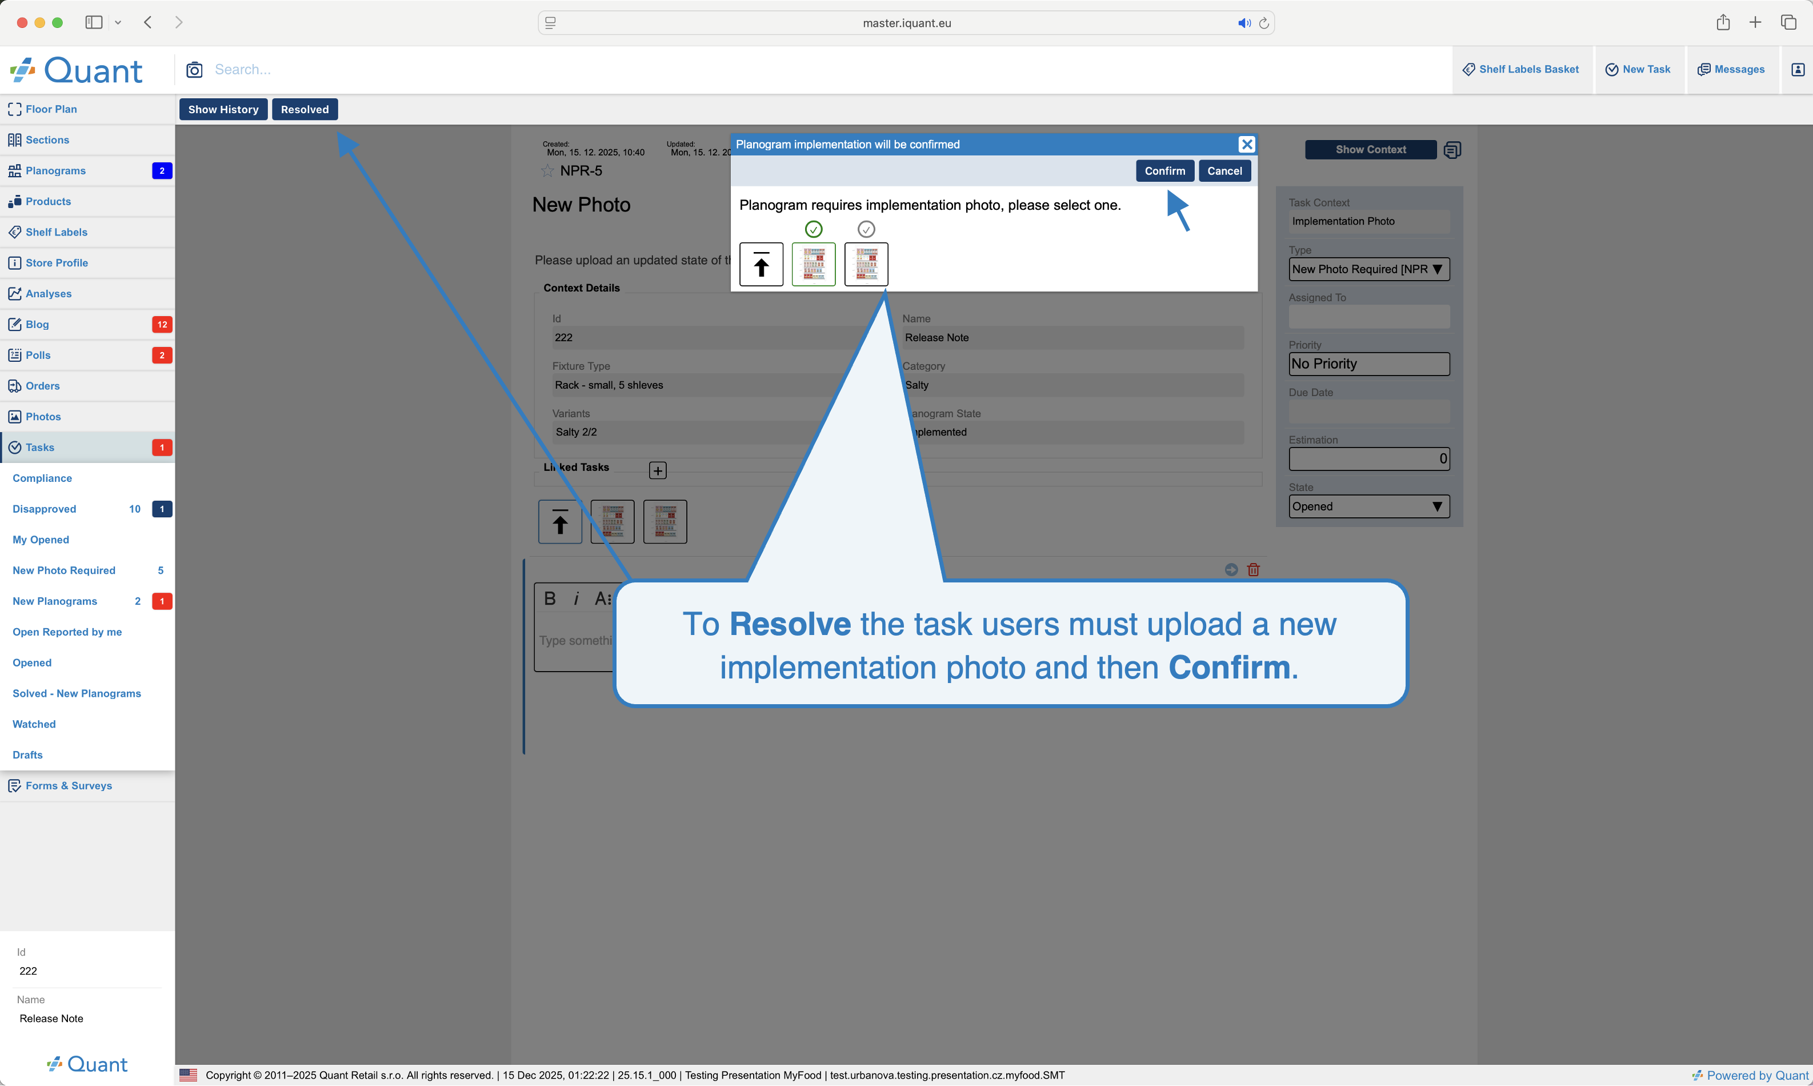The width and height of the screenshot is (1813, 1086).
Task: Select the first photo checkmark in dialog
Action: pyautogui.click(x=814, y=229)
